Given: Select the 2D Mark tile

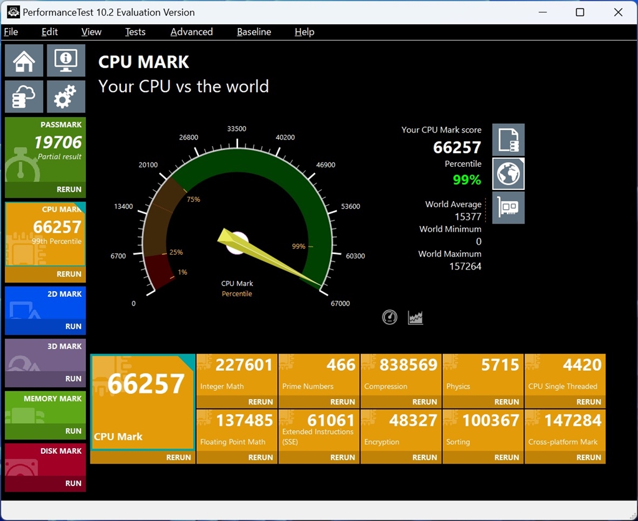Looking at the screenshot, I should [x=45, y=303].
